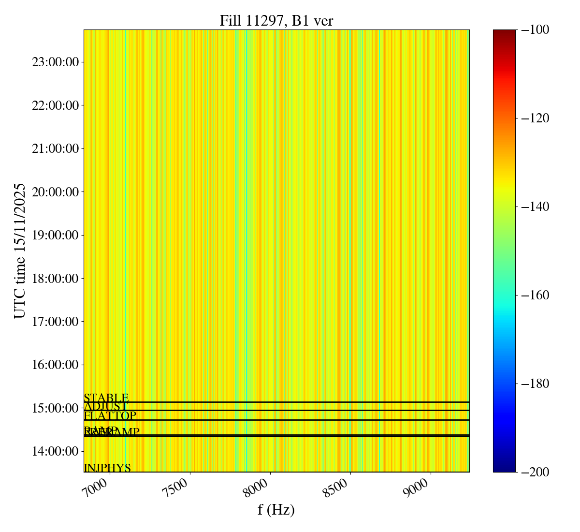Click the "f (Hz)" x-axis label
The width and height of the screenshot is (580, 532).
276,510
